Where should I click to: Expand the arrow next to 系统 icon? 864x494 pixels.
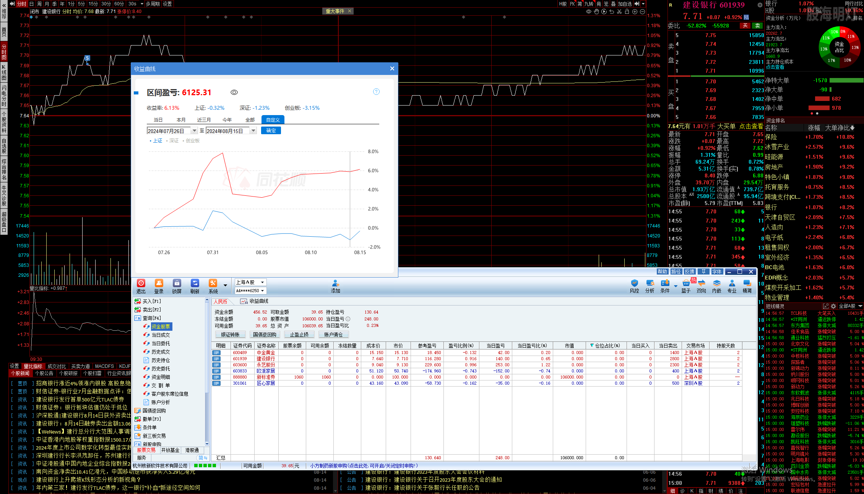[225, 285]
